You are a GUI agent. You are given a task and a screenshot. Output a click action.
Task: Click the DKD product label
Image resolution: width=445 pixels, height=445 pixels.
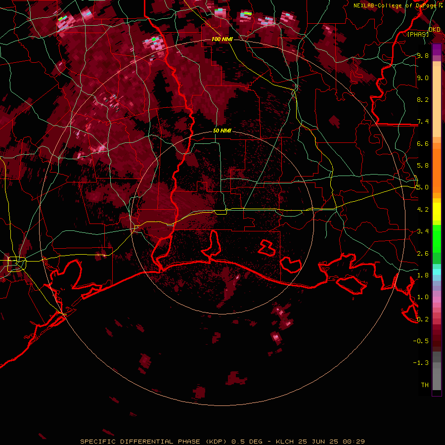point(435,30)
